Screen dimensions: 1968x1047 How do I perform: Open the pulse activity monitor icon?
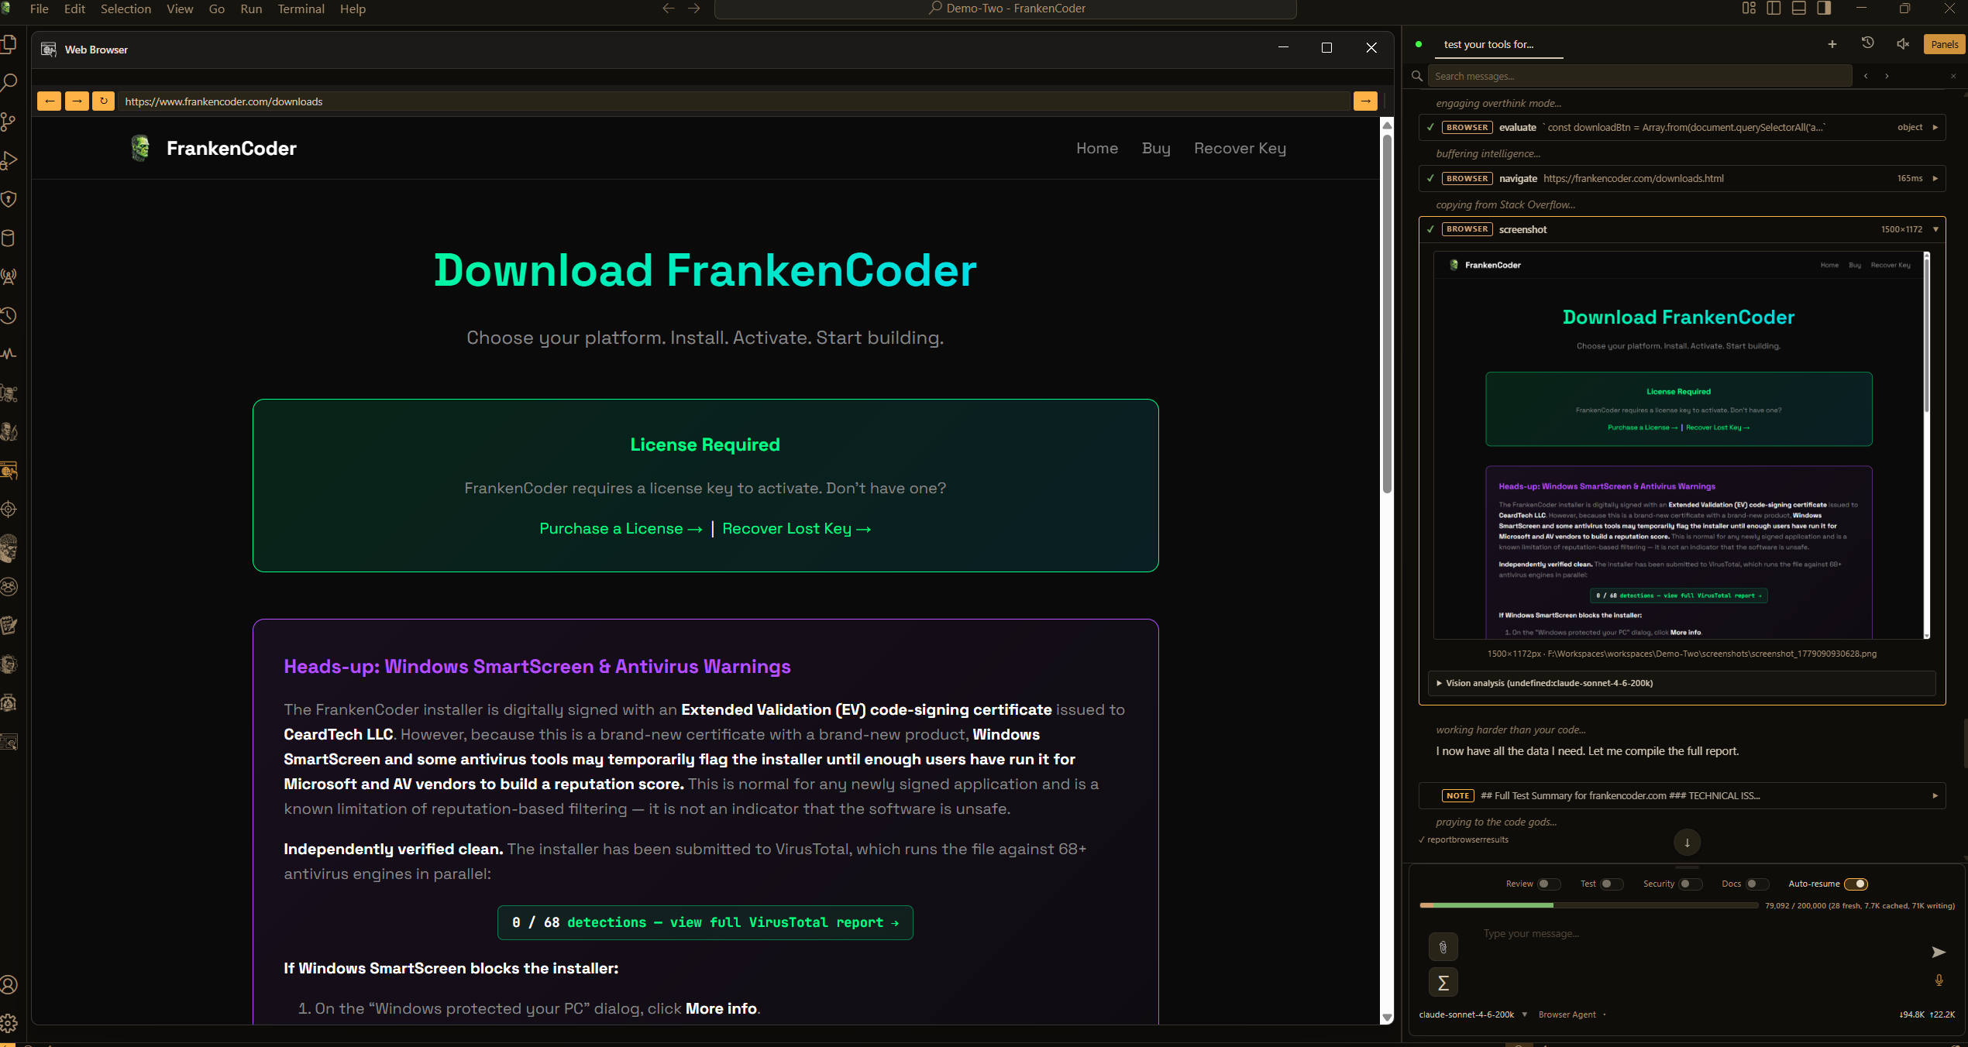9,354
